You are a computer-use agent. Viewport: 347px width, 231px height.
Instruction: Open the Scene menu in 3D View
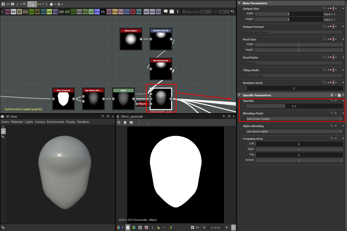[5, 122]
